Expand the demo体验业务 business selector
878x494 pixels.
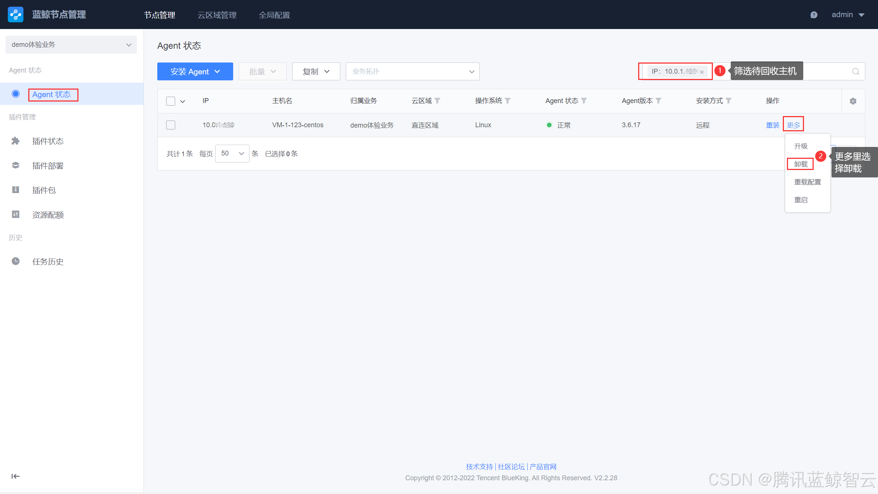[71, 45]
